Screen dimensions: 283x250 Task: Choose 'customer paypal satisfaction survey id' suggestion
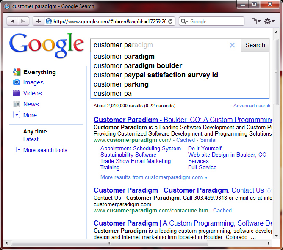pyautogui.click(x=180, y=75)
